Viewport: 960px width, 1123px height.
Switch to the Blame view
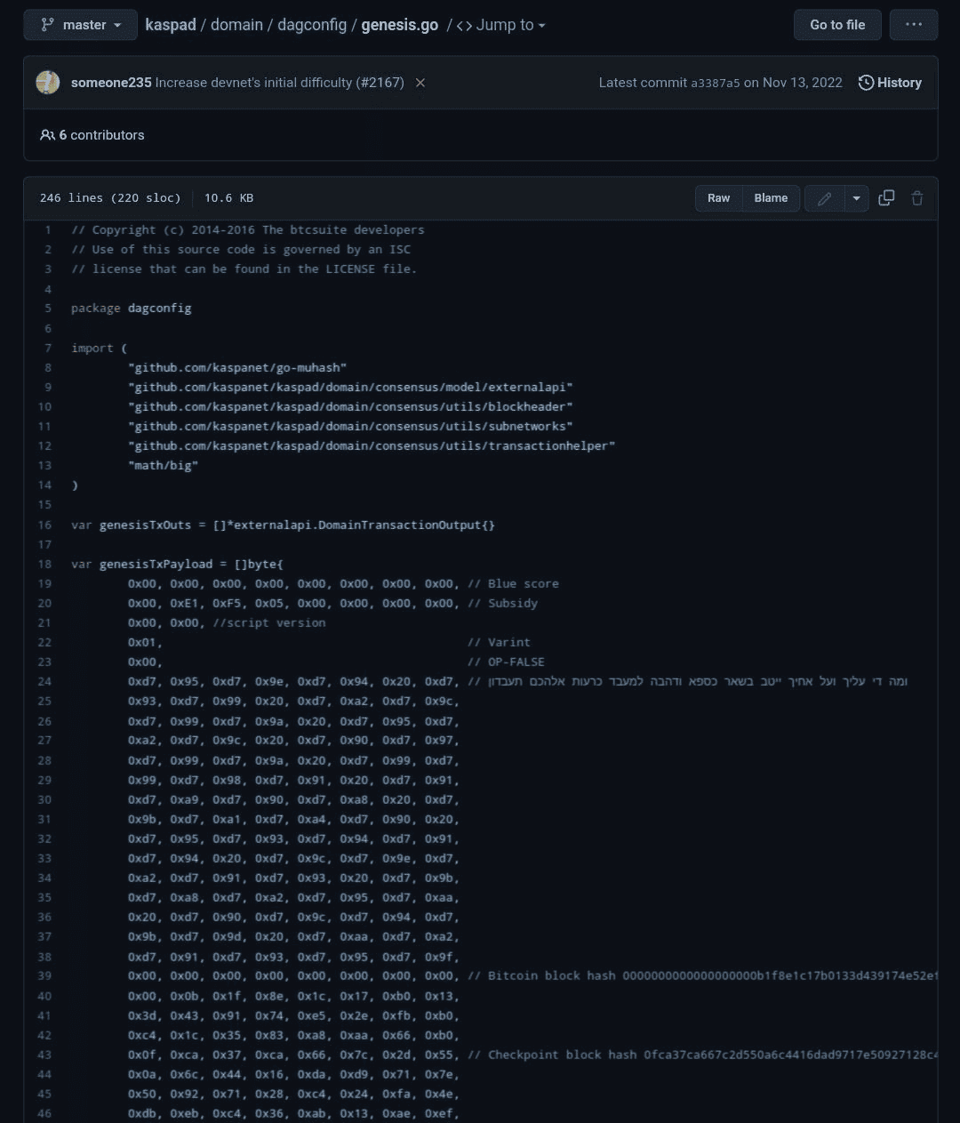tap(770, 197)
